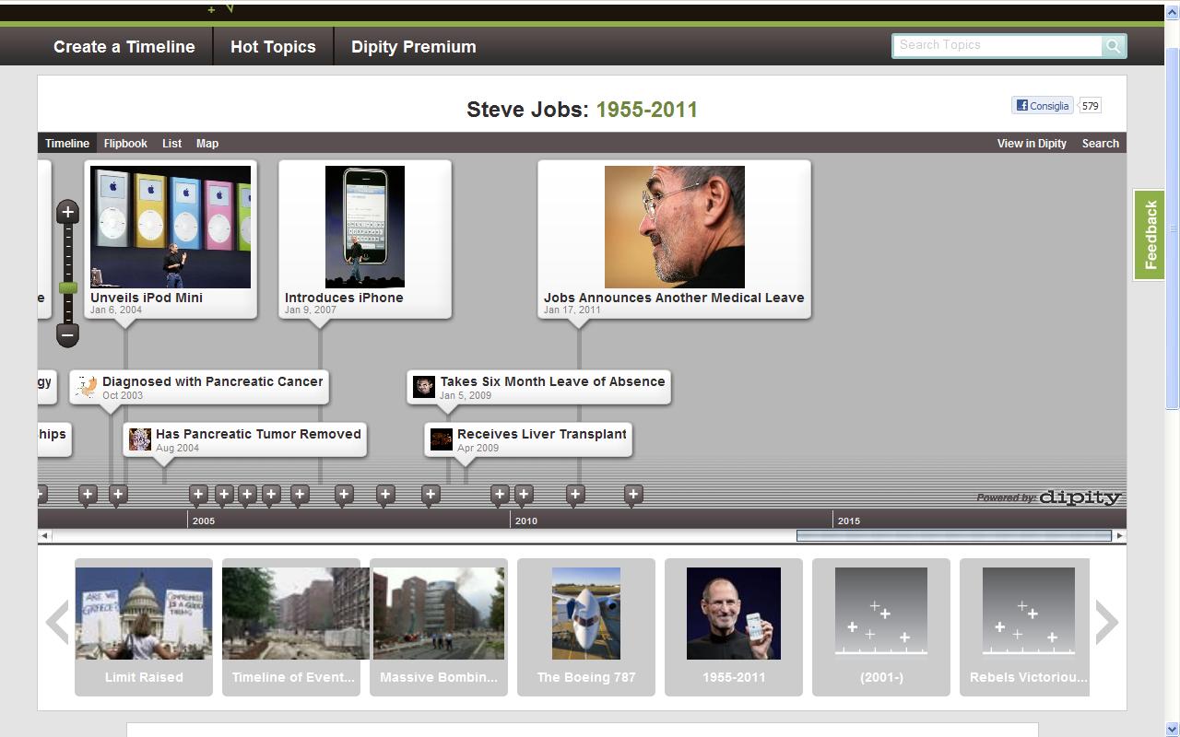The height and width of the screenshot is (737, 1180).
Task: Open Dipity Premium page
Action: [414, 47]
